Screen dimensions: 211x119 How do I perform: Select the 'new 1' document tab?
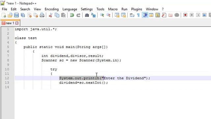(10, 23)
